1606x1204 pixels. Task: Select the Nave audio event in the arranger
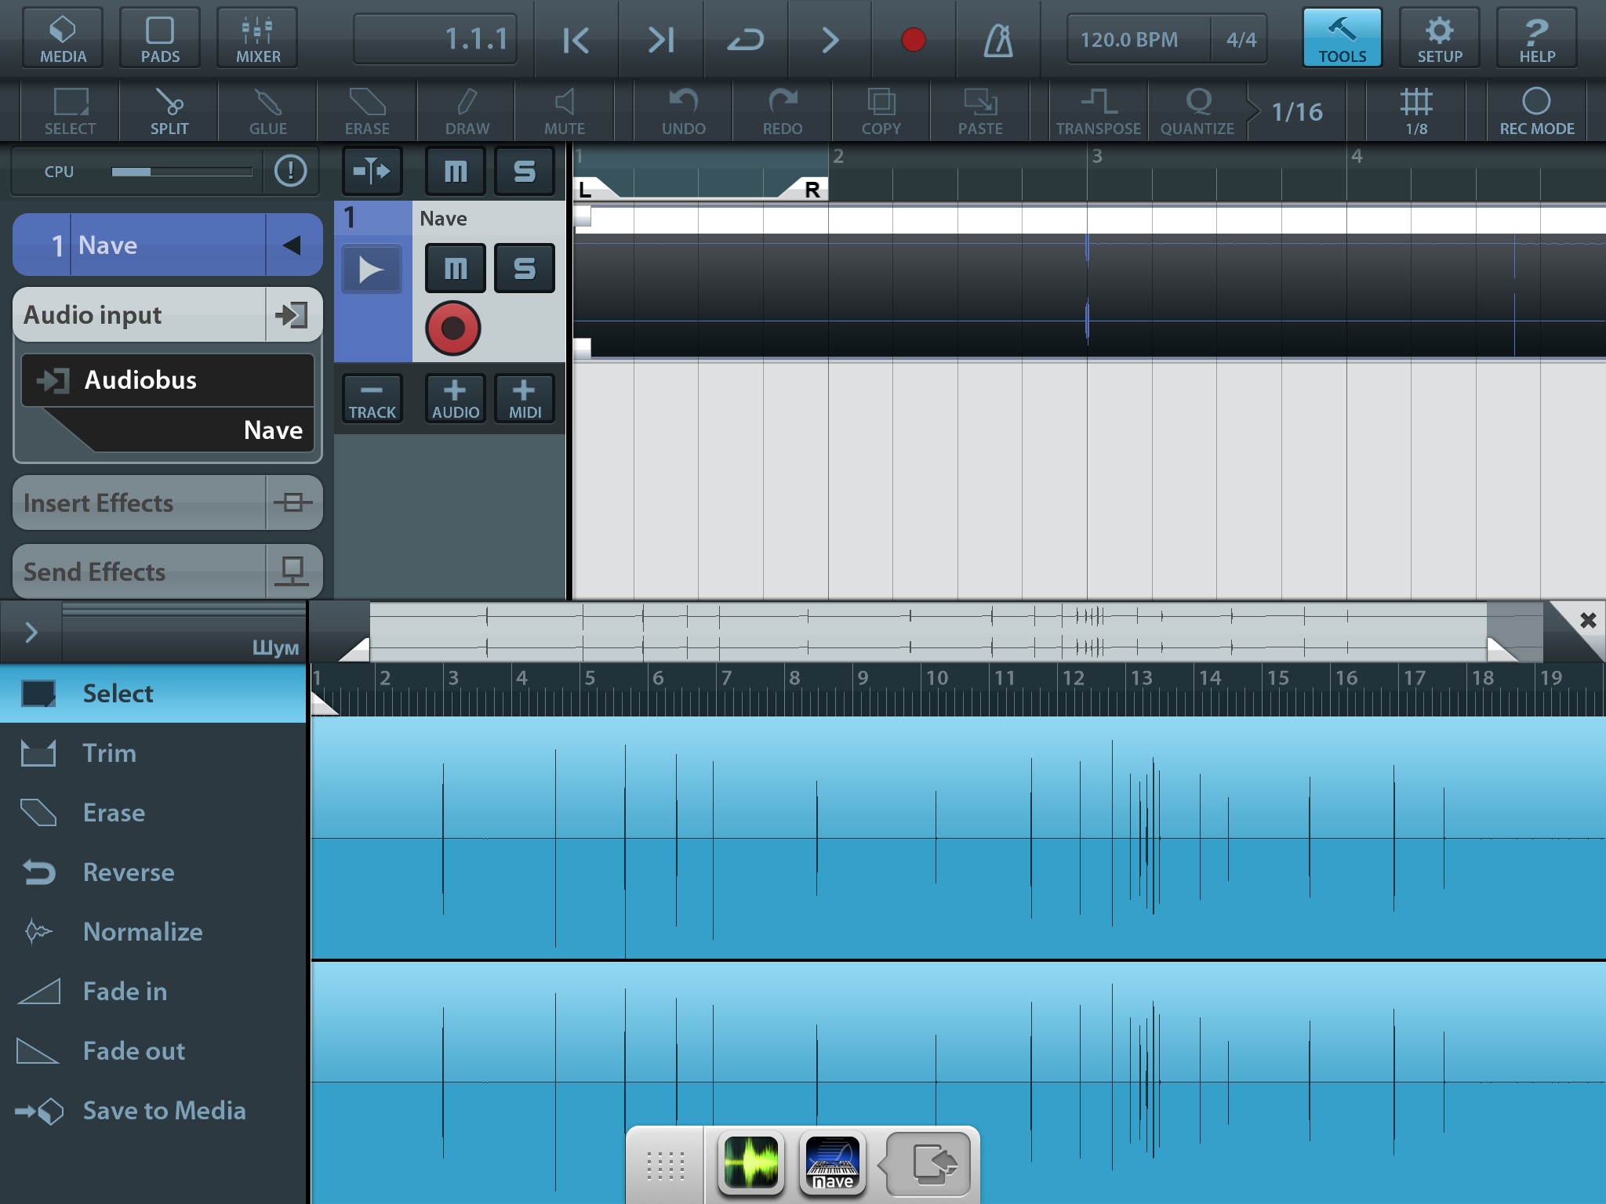tap(1089, 282)
